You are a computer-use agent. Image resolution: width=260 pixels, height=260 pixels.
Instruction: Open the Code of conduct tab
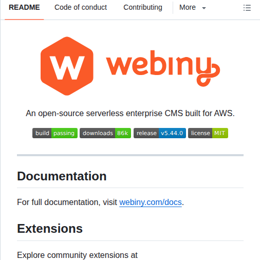(81, 8)
